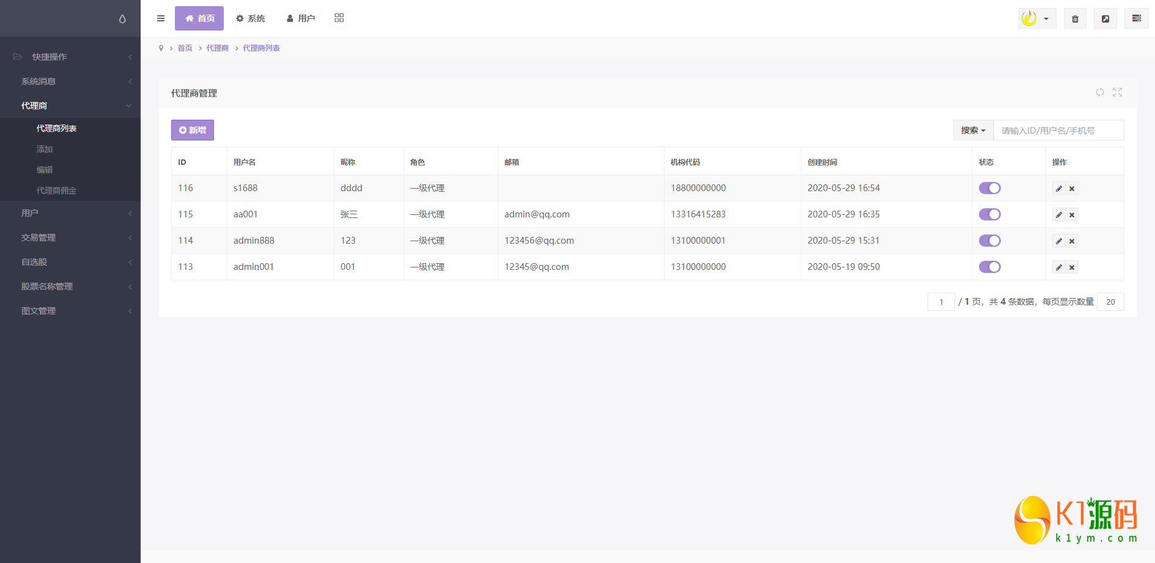1155x563 pixels.
Task: Go to 代理商 breadcrumb link
Action: click(x=218, y=48)
